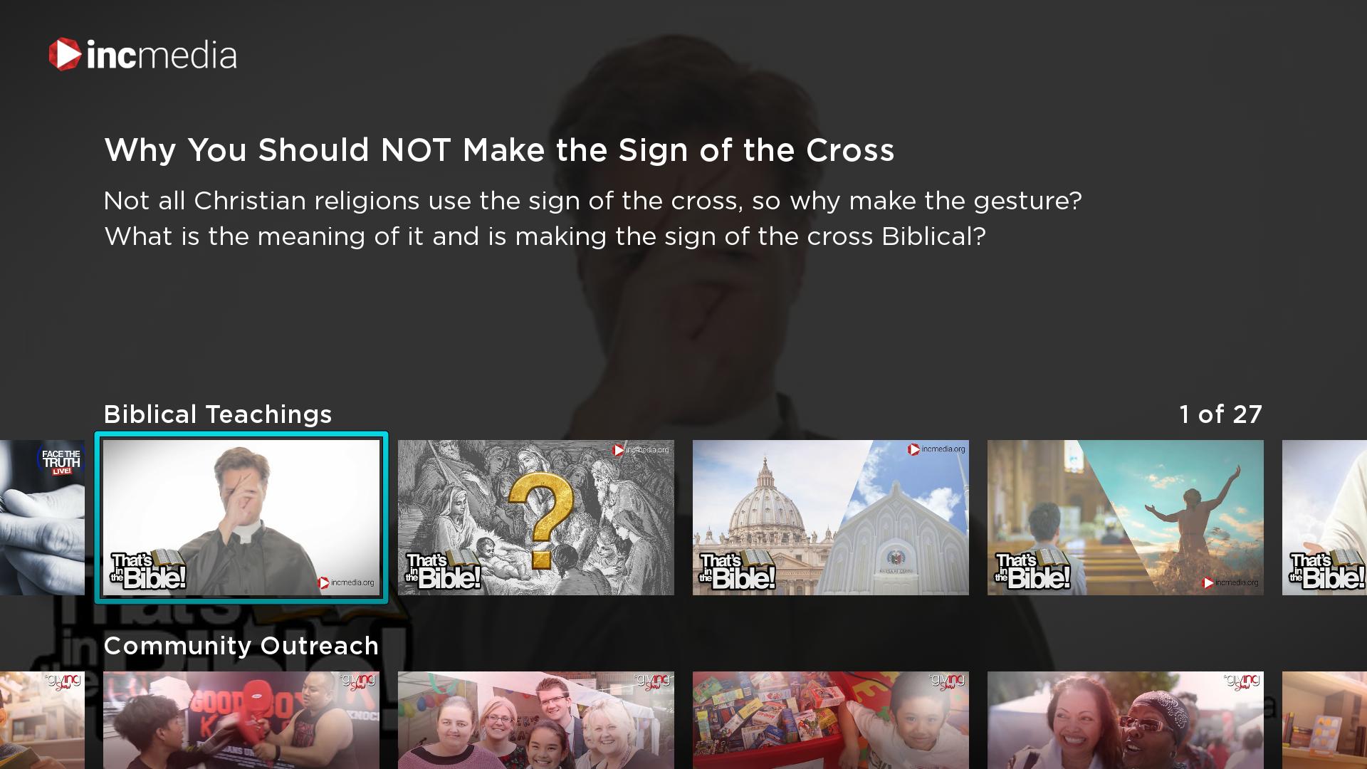This screenshot has width=1367, height=769.
Task: Click the Biblical Teachings row heading
Action: pyautogui.click(x=218, y=414)
